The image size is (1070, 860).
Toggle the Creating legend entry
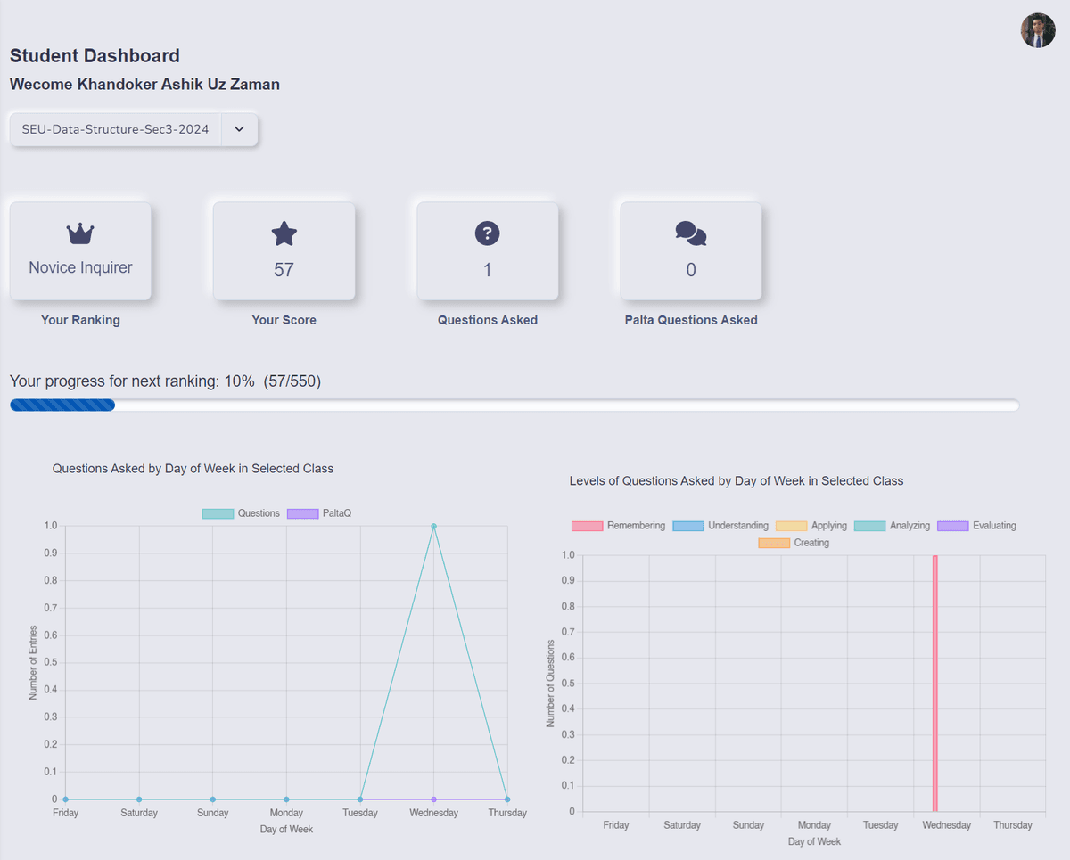click(772, 542)
